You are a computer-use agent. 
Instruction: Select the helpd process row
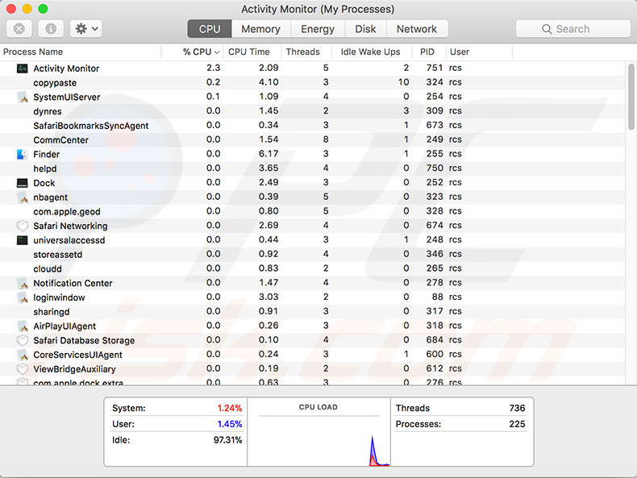point(312,168)
